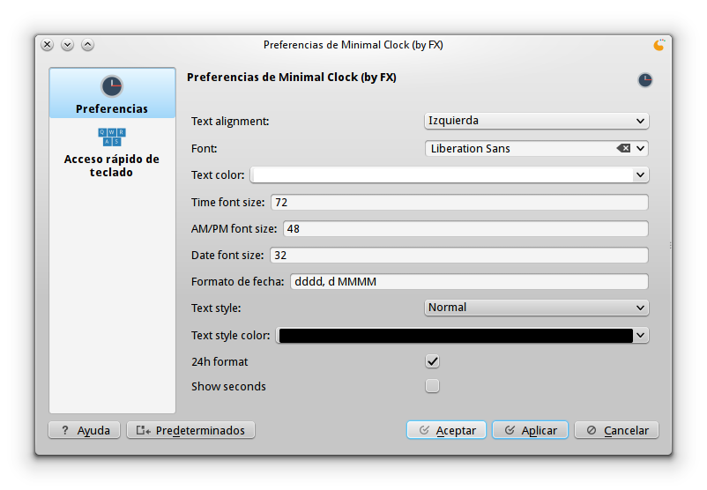This screenshot has width=707, height=490.
Task: Click the Time font size field
Action: 459,203
